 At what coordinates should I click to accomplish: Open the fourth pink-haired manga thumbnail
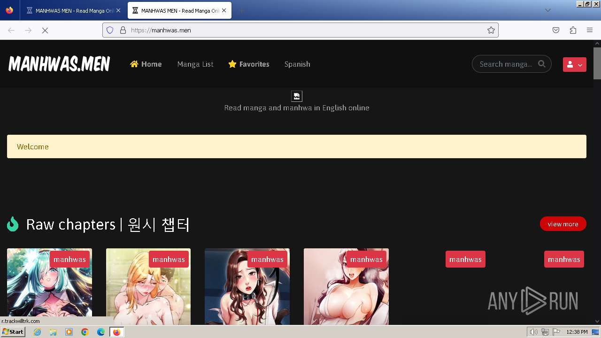click(346, 286)
